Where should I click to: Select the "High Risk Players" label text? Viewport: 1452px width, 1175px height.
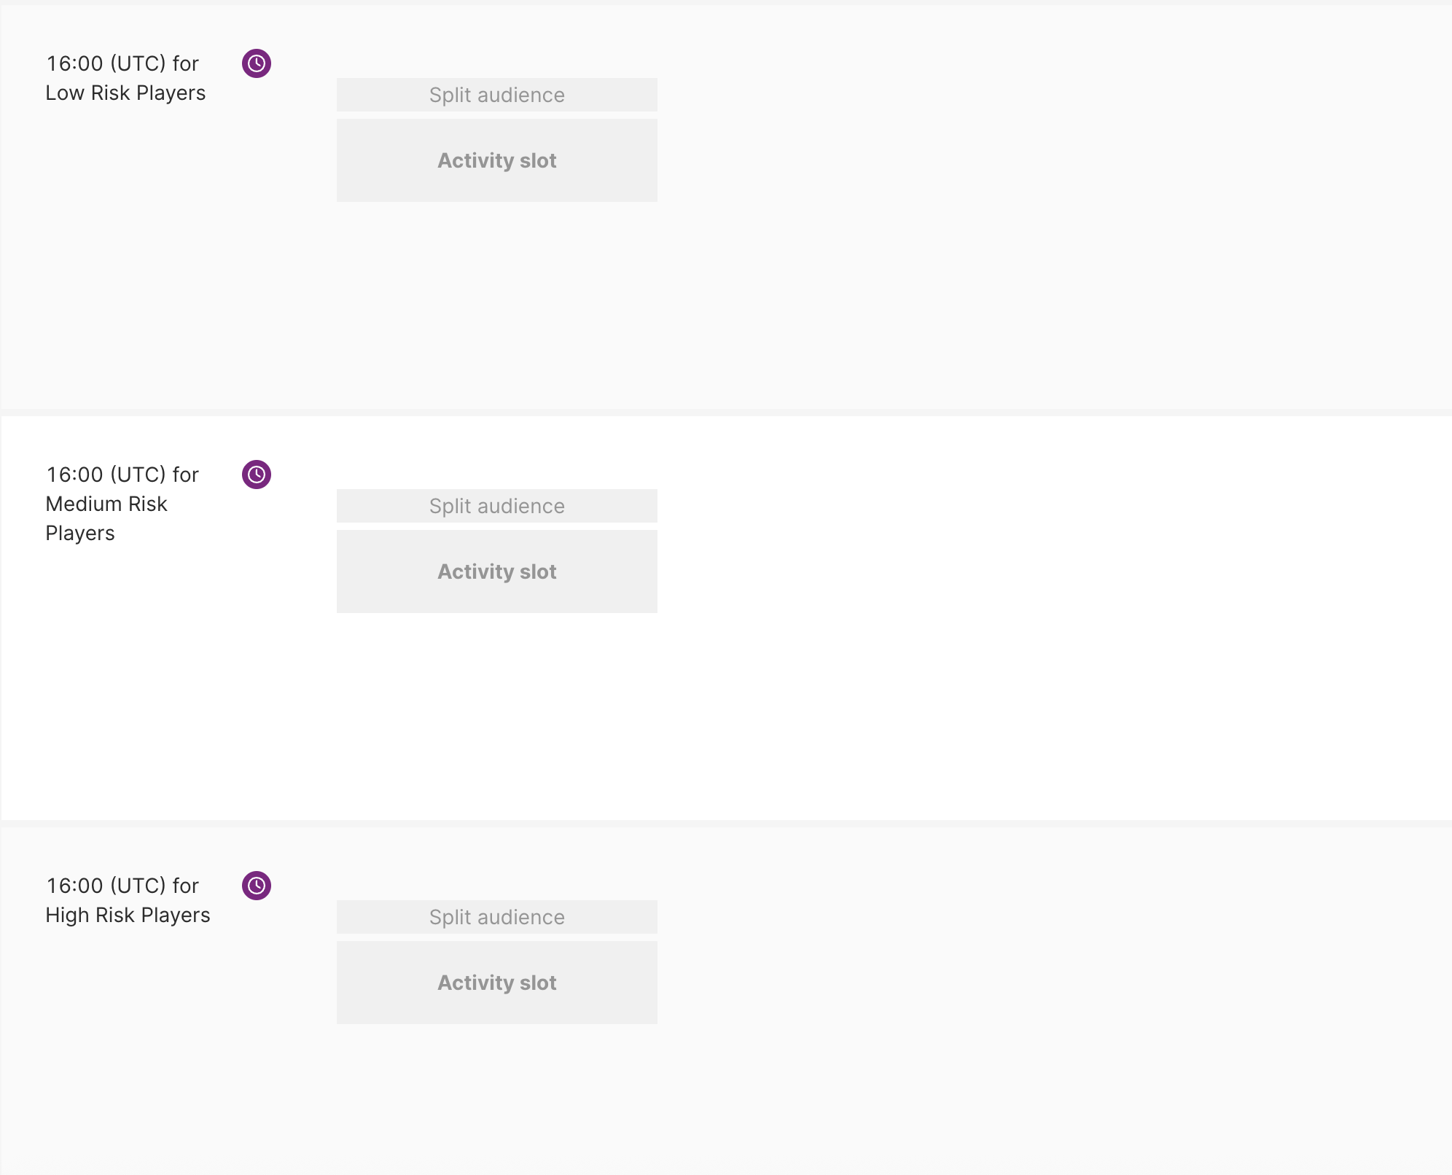[128, 916]
